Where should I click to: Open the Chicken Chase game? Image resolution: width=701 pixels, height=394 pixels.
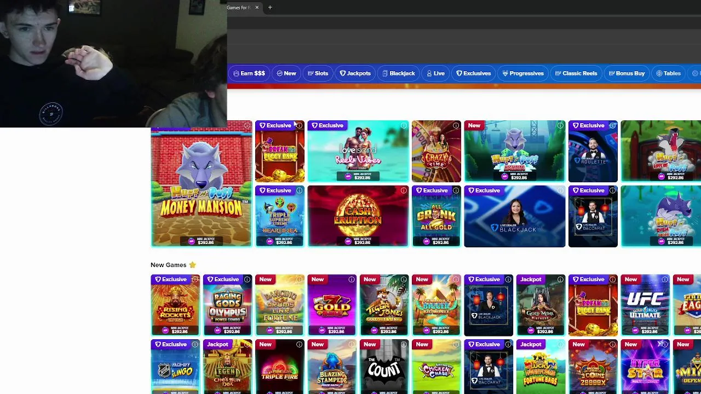coord(436,367)
